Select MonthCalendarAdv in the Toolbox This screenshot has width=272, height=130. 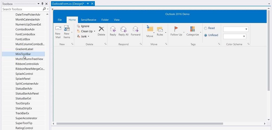click(23, 19)
